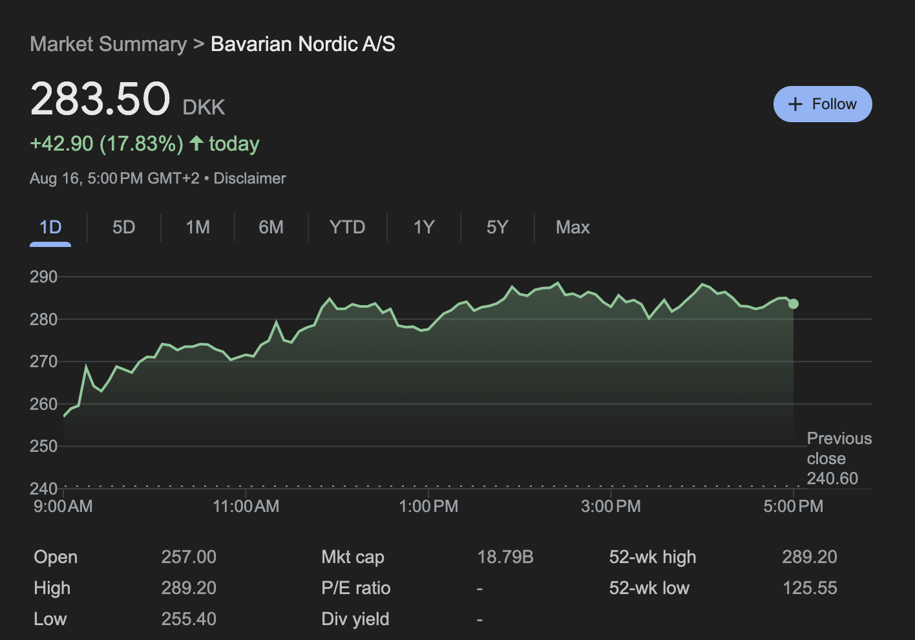Click the 5:00 PM axis label
915x640 pixels.
794,506
